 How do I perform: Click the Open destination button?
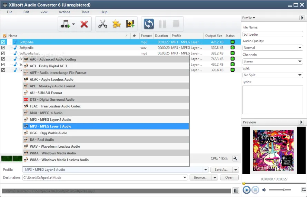(229, 177)
